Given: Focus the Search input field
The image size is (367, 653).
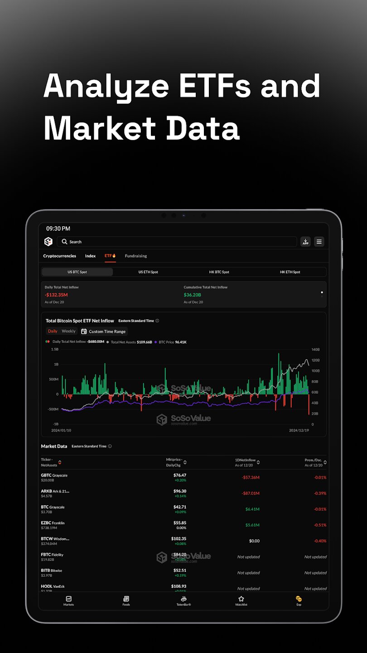Looking at the screenshot, I should pyautogui.click(x=177, y=242).
